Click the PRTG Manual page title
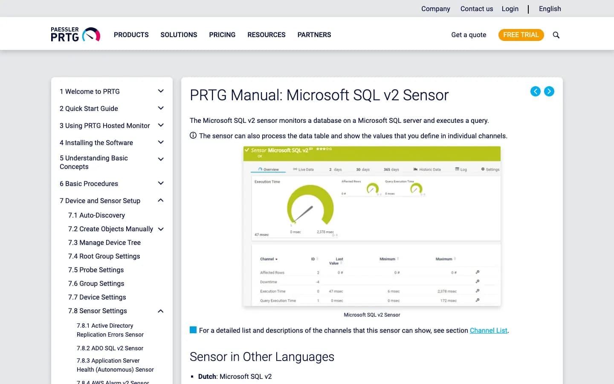 click(x=319, y=95)
